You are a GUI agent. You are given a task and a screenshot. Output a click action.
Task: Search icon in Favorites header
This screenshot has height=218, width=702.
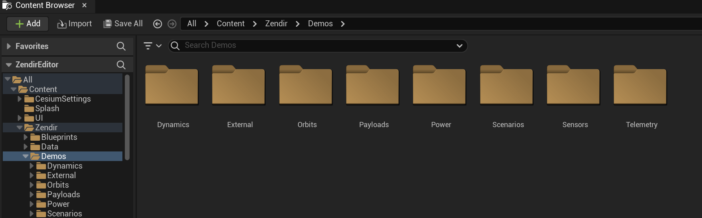point(121,46)
